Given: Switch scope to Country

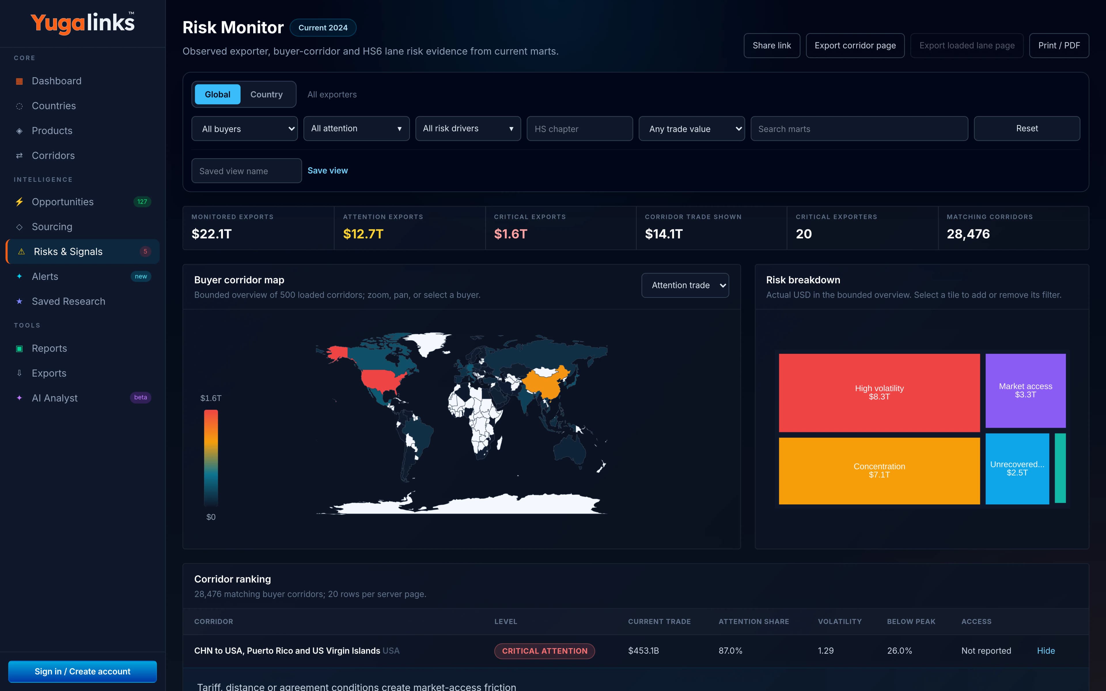Looking at the screenshot, I should pos(266,95).
